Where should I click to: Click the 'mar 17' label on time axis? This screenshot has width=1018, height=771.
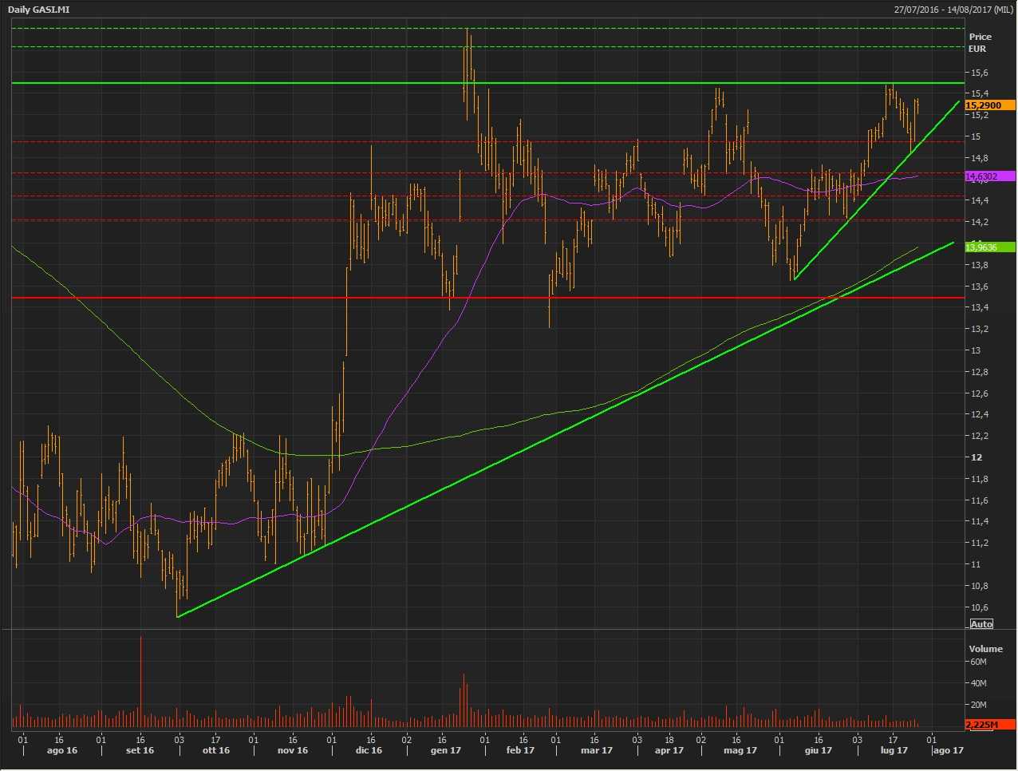click(x=597, y=750)
